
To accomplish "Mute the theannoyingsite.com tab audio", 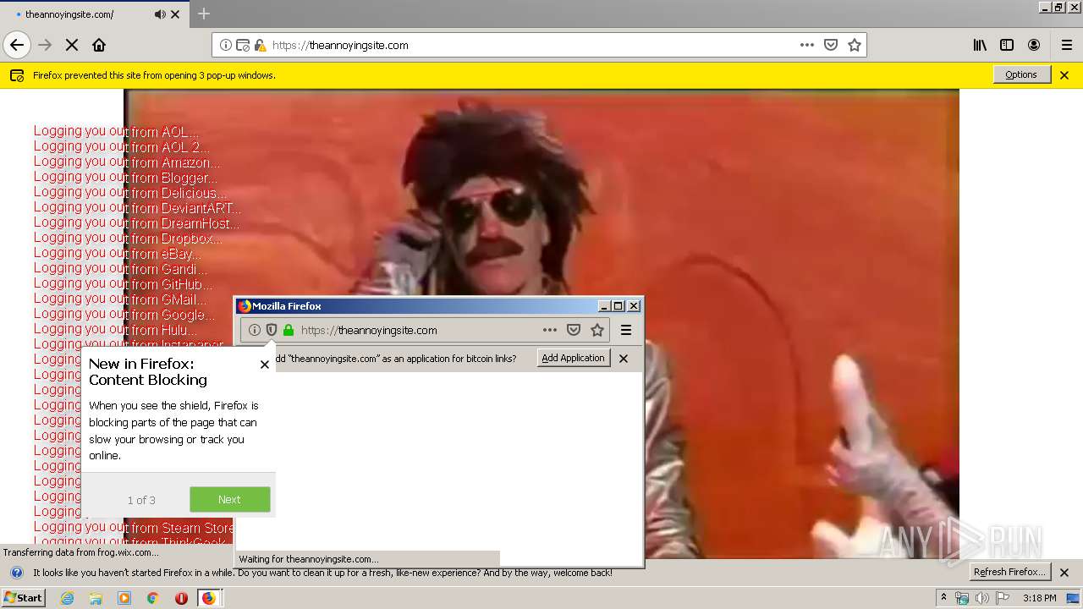I will pos(160,14).
